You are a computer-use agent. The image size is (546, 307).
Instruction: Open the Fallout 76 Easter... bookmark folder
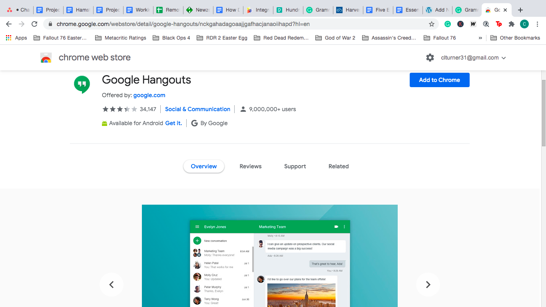coord(60,38)
